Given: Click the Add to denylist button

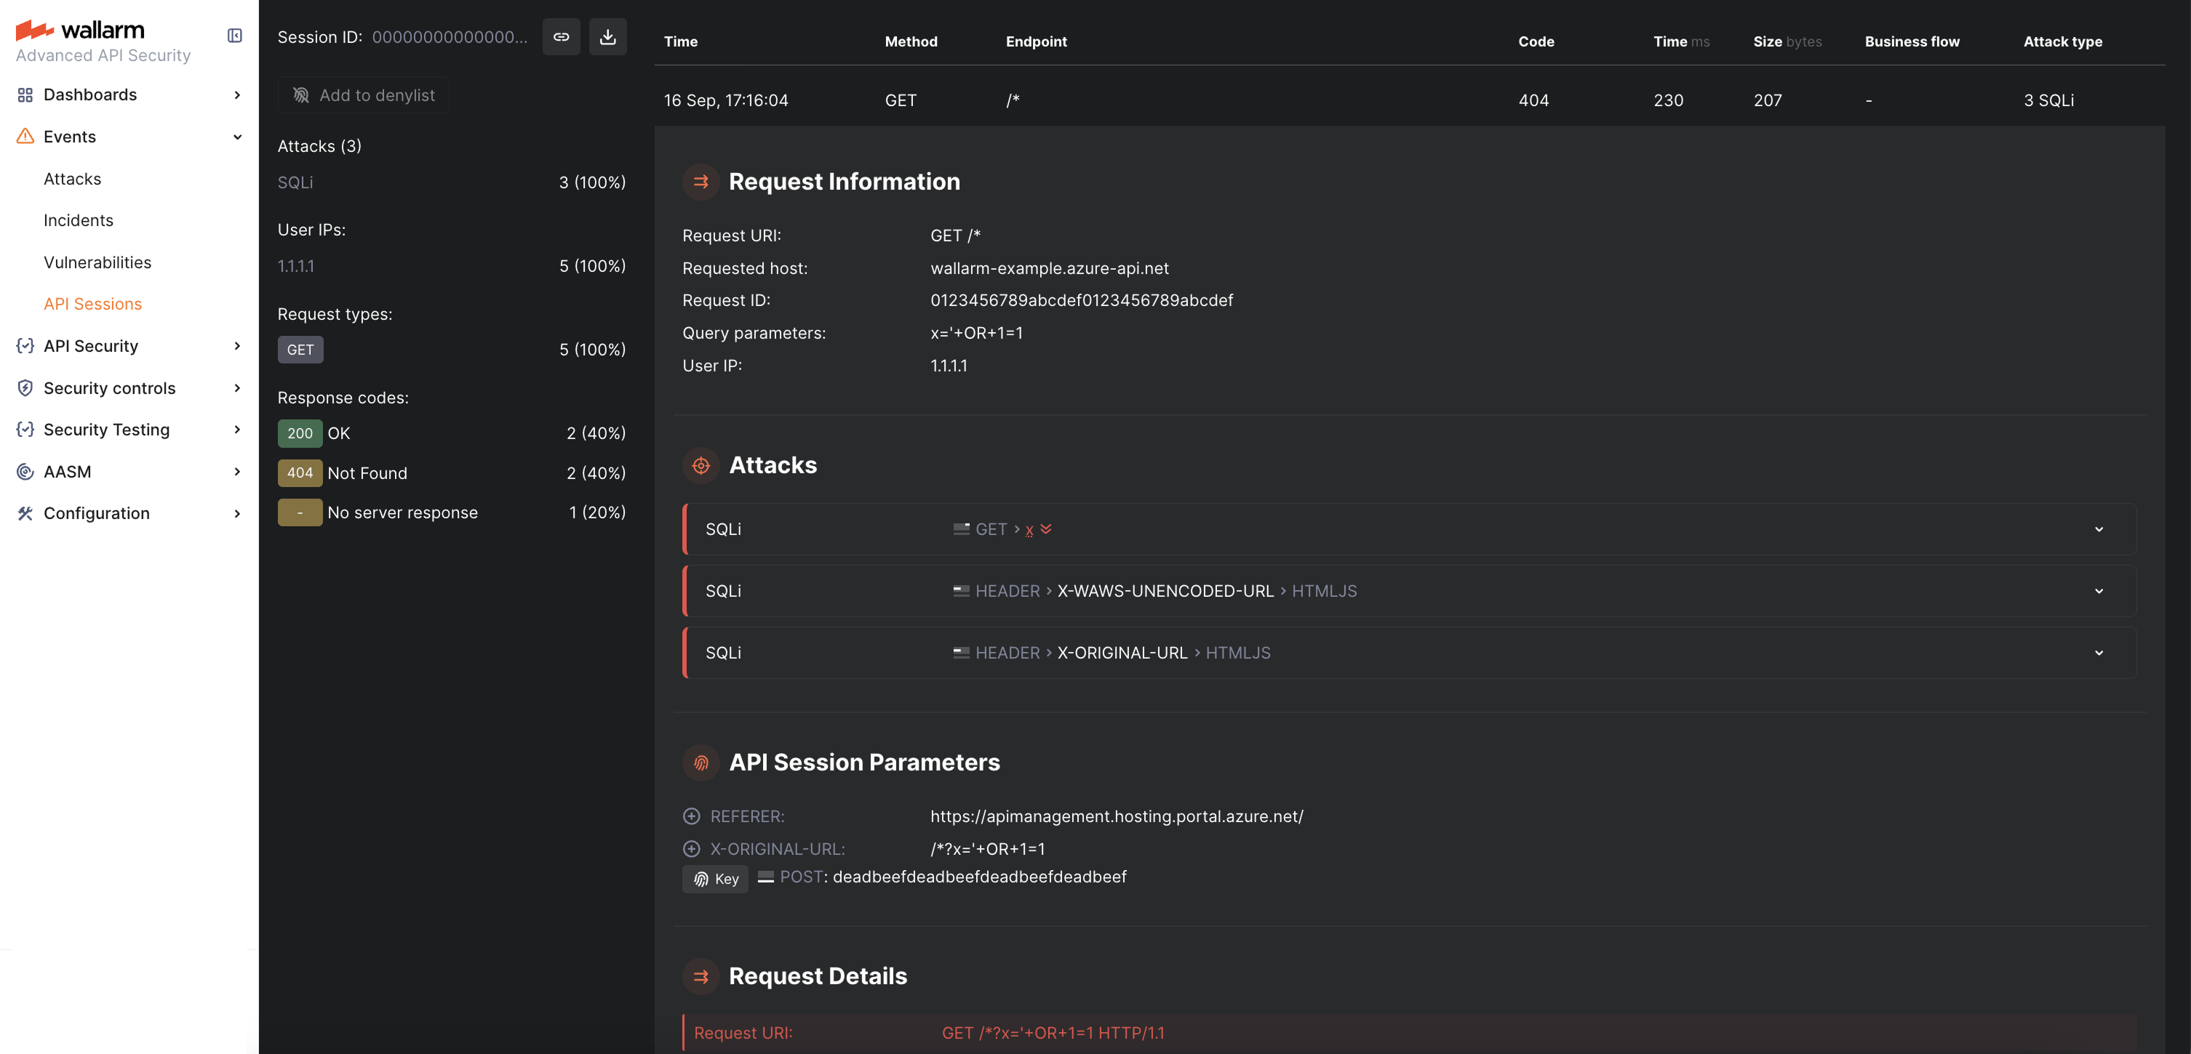Looking at the screenshot, I should (x=363, y=94).
